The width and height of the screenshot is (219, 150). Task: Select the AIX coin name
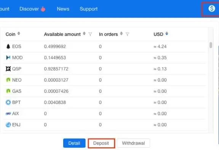(x=16, y=113)
